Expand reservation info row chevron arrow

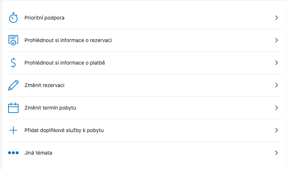pyautogui.click(x=276, y=40)
